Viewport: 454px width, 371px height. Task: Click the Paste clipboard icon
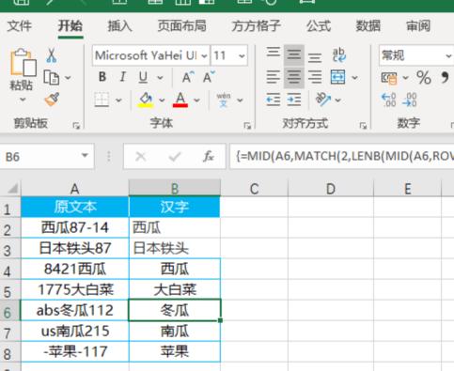tap(23, 62)
